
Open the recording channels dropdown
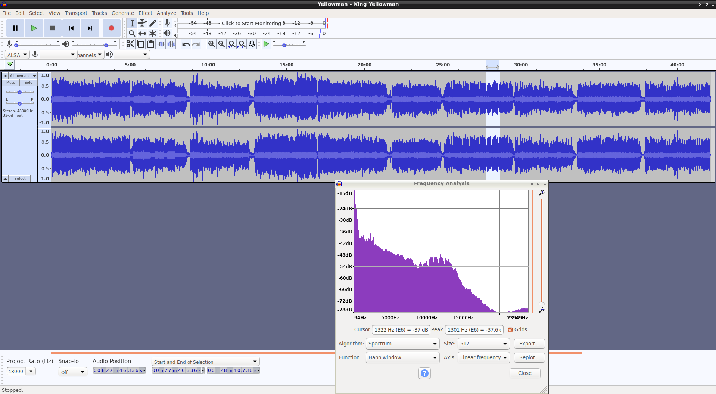point(90,55)
